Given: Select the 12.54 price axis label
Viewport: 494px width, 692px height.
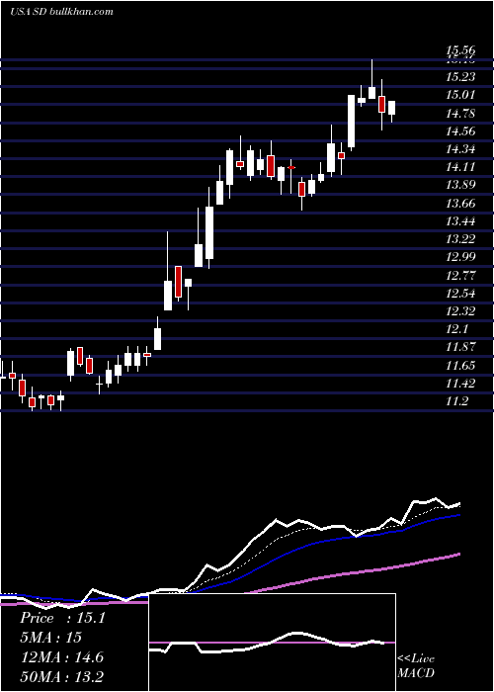Looking at the screenshot, I should (460, 293).
